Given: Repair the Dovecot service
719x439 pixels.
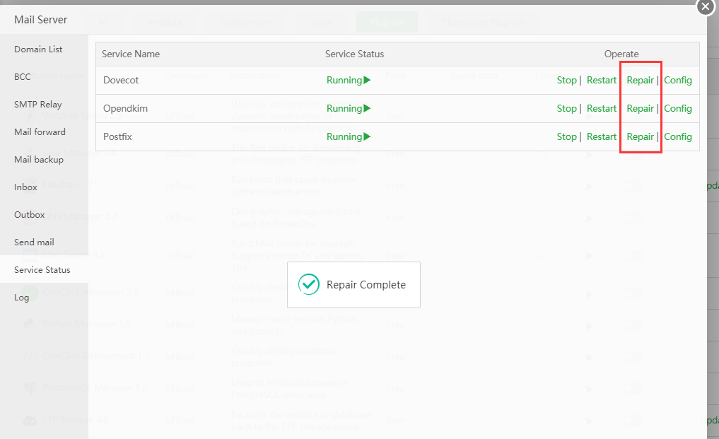Looking at the screenshot, I should tap(640, 80).
